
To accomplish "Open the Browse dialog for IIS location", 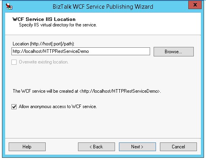I will point(174,52).
